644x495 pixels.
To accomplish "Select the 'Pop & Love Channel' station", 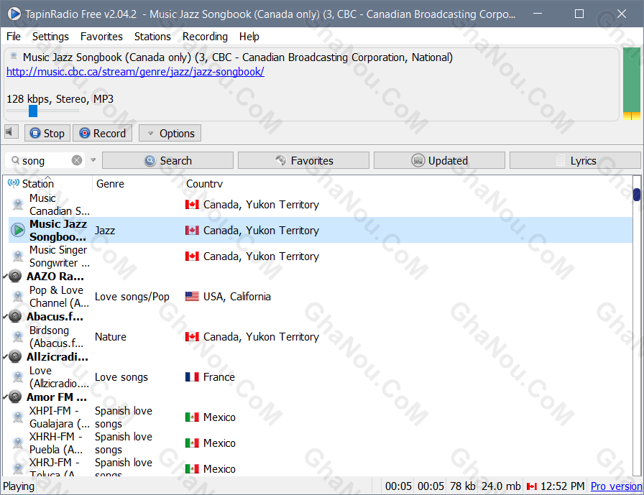I will 321,296.
